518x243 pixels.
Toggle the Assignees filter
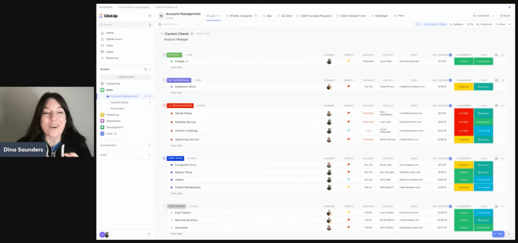pos(484,24)
